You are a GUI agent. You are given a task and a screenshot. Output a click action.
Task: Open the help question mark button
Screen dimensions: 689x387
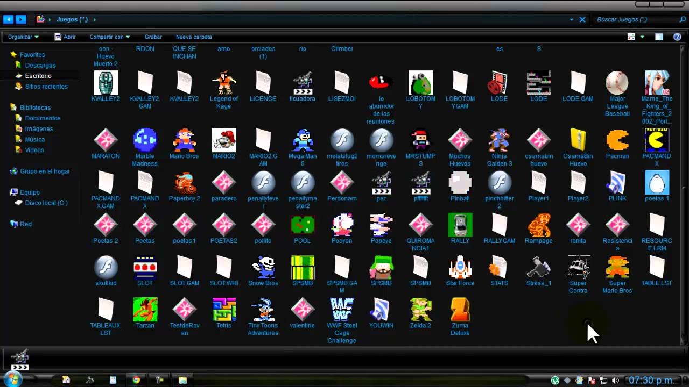(x=677, y=37)
